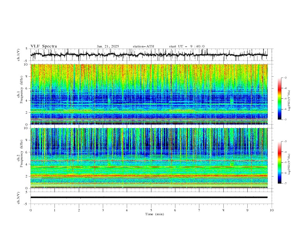Image resolution: width=306 pixels, height=236 pixels.
Task: Click the "-3" tick on upper colorbar
Action: pyautogui.click(x=285, y=78)
